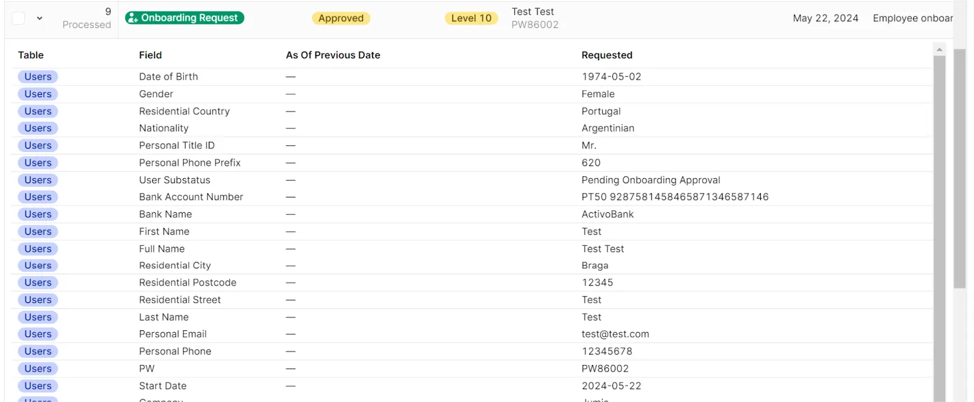Select the Residential Postcode field
The image size is (974, 402).
pyautogui.click(x=187, y=283)
